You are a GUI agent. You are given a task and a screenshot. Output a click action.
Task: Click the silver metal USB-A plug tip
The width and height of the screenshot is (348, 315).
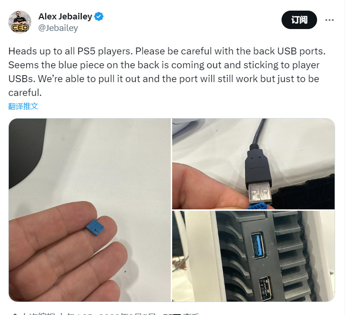coord(260,193)
